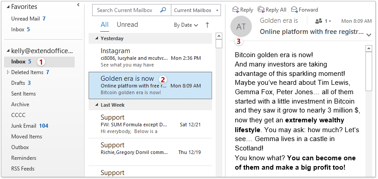Viewport: 378px width, 179px height.
Task: Click the email subject Online platform line
Action: click(312, 32)
